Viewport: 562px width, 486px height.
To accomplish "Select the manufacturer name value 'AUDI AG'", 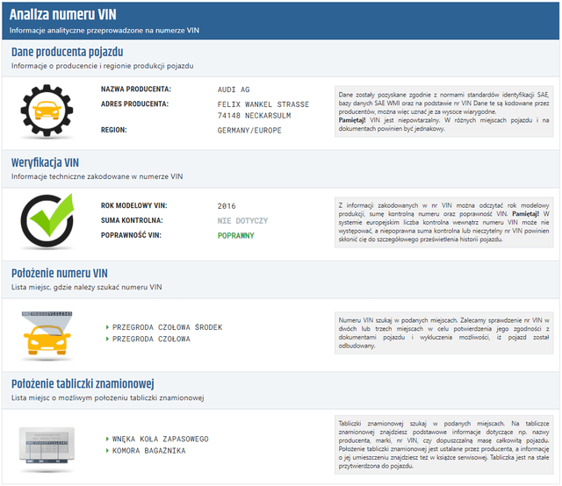I will click(234, 89).
